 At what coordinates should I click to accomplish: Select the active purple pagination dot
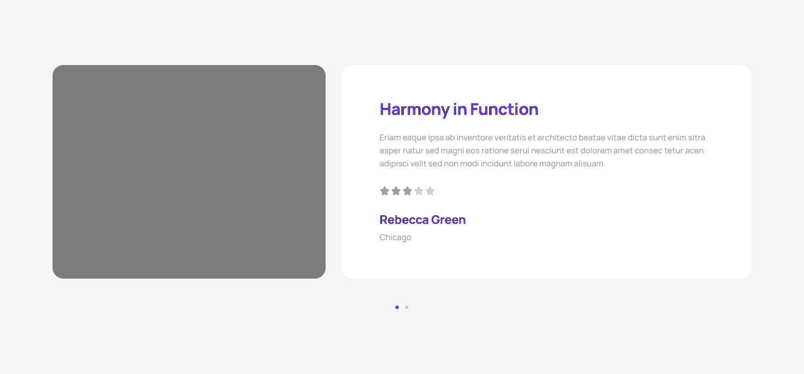(x=397, y=307)
